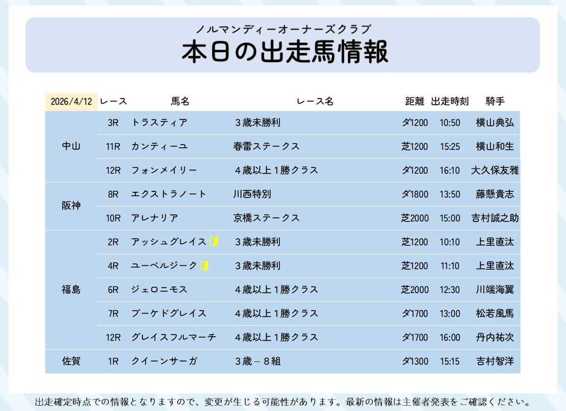Click horse name ブーケドグレイス
This screenshot has width=566, height=411.
tap(168, 313)
